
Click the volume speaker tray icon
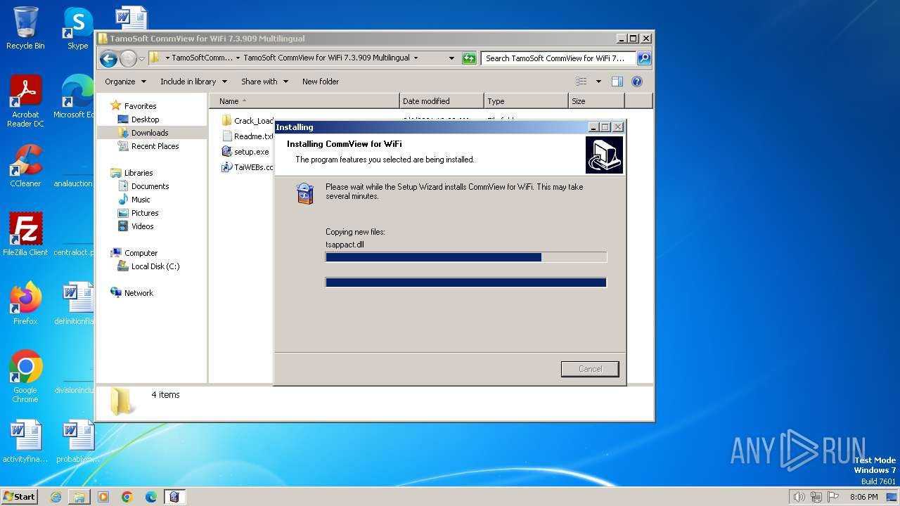(799, 497)
